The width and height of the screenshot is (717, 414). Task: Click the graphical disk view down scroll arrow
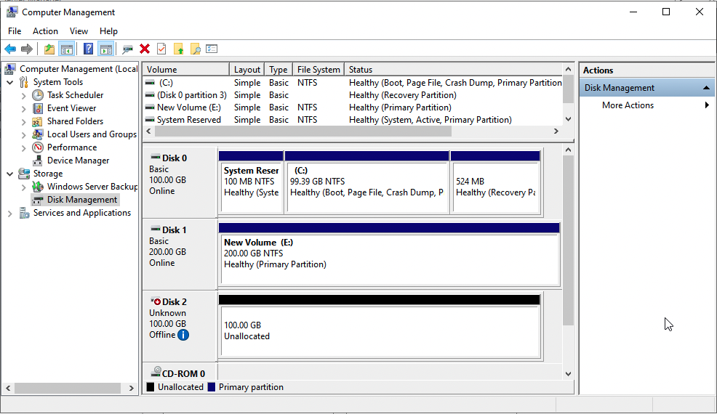568,374
